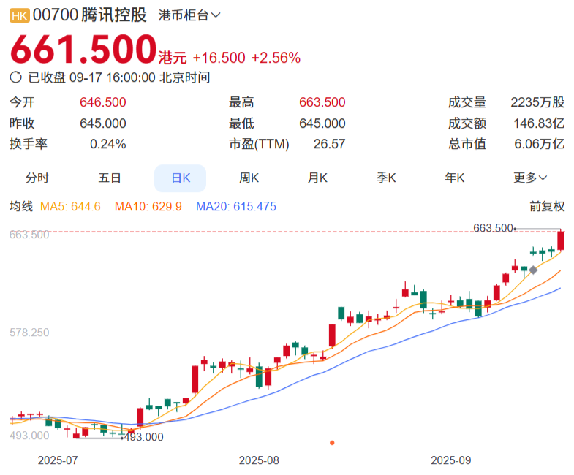This screenshot has width=574, height=475.
Task: Click the 换手率 value 0.24%
Action: (108, 144)
